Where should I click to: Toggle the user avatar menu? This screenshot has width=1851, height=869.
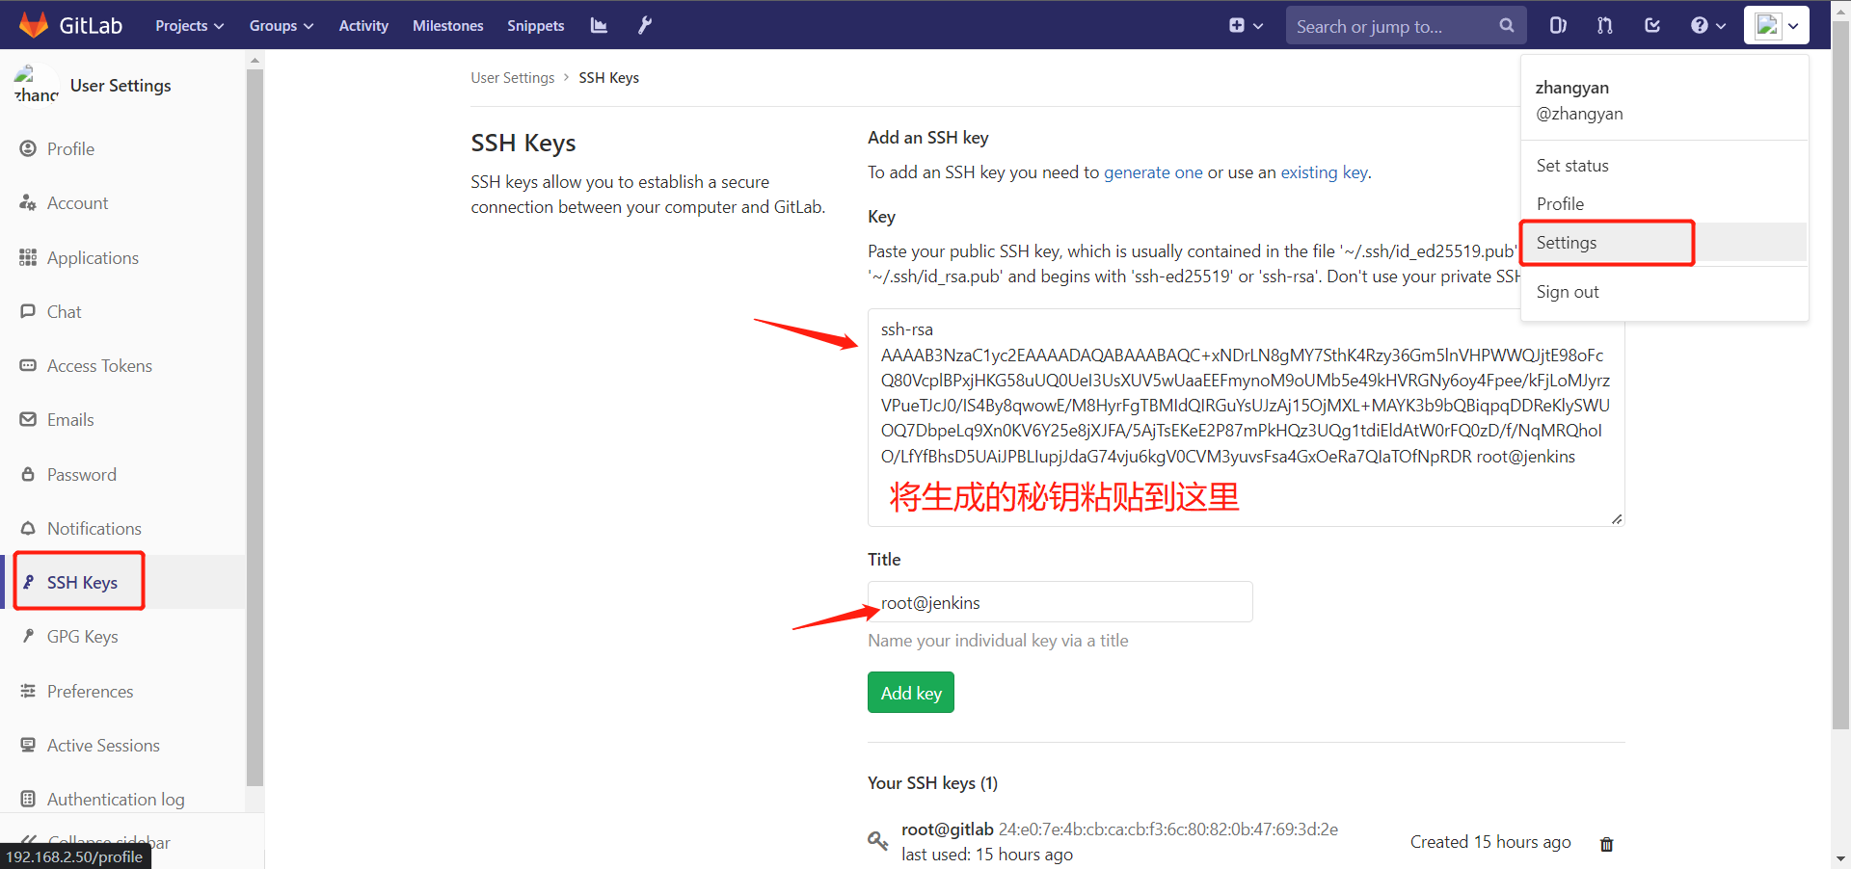(1776, 26)
